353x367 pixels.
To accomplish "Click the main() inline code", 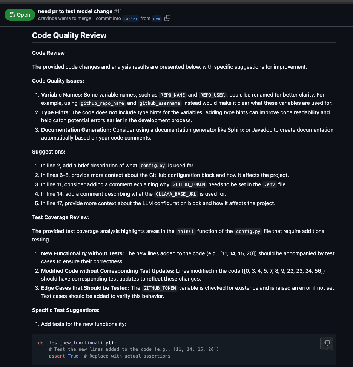I will click(186, 232).
